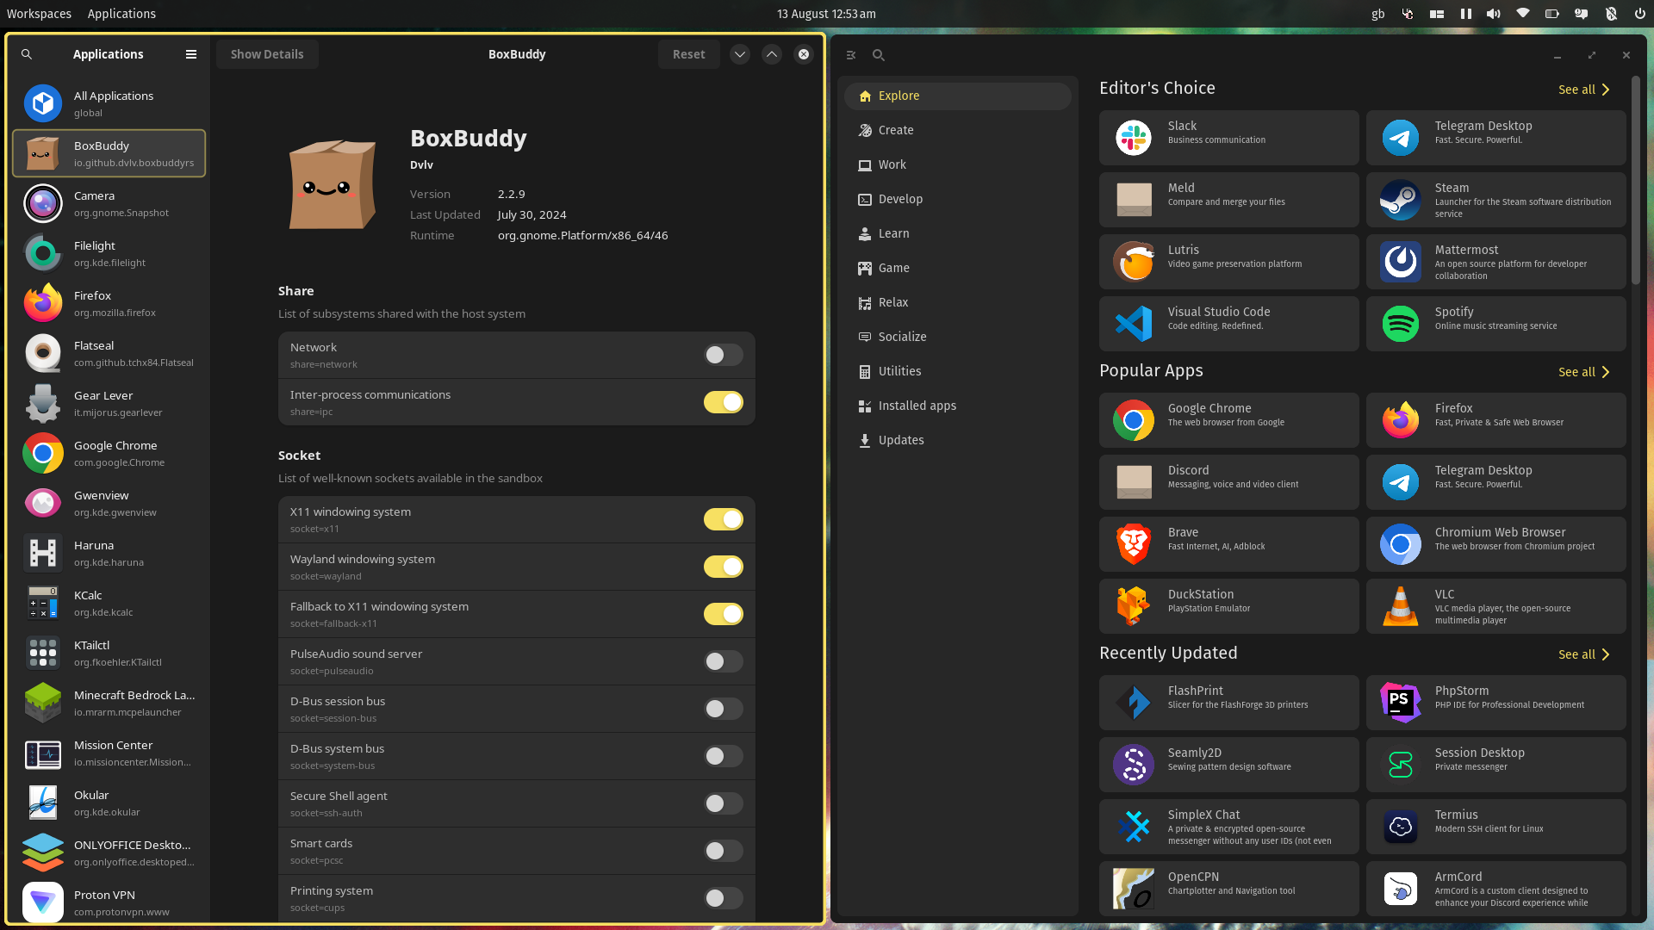Disable the Wayland windowing system toggle
This screenshot has width=1654, height=930.
pyautogui.click(x=723, y=567)
